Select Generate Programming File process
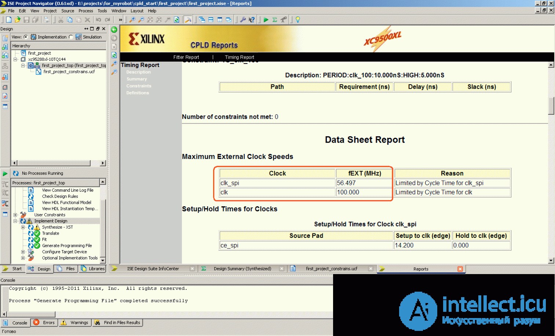This screenshot has height=336, width=555. pos(67,246)
